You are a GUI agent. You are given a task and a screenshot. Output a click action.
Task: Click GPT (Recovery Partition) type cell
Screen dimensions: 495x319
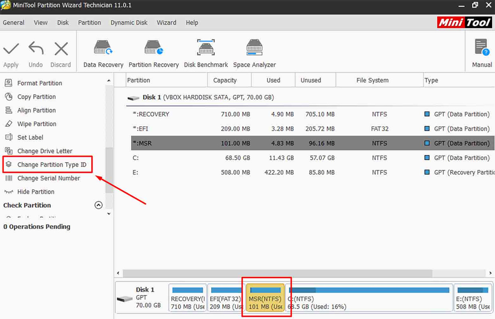[464, 172]
